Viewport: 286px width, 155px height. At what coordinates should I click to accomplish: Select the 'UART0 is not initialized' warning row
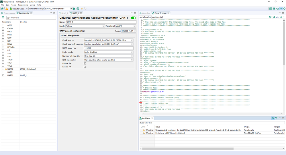click(x=212, y=133)
